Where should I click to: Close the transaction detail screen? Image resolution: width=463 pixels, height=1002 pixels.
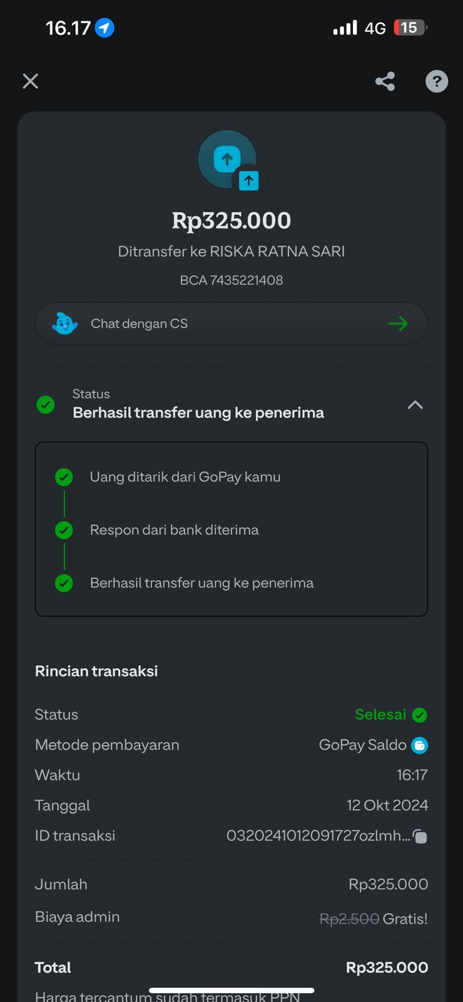[x=31, y=81]
